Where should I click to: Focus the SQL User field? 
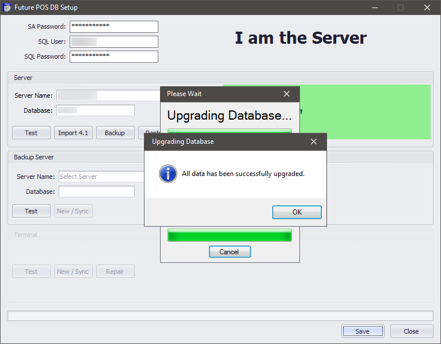[114, 41]
